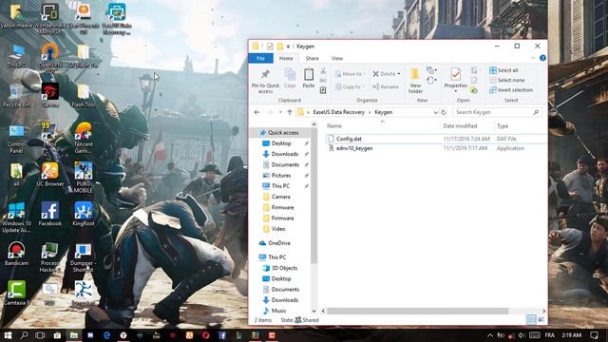Screen dimensions: 608x342
Task: Switch to the Share ribbon tab
Action: point(312,58)
